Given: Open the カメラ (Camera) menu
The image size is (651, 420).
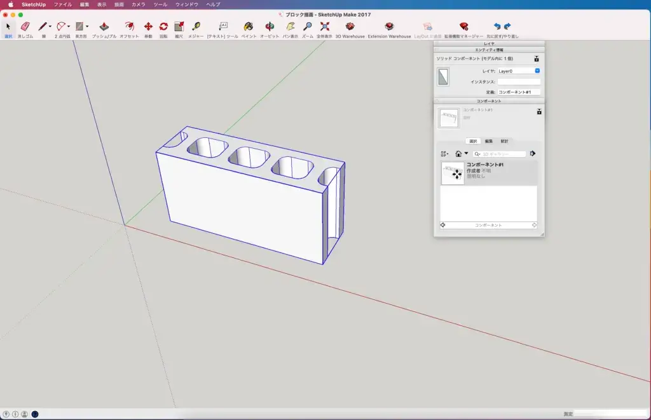Looking at the screenshot, I should click(x=139, y=4).
